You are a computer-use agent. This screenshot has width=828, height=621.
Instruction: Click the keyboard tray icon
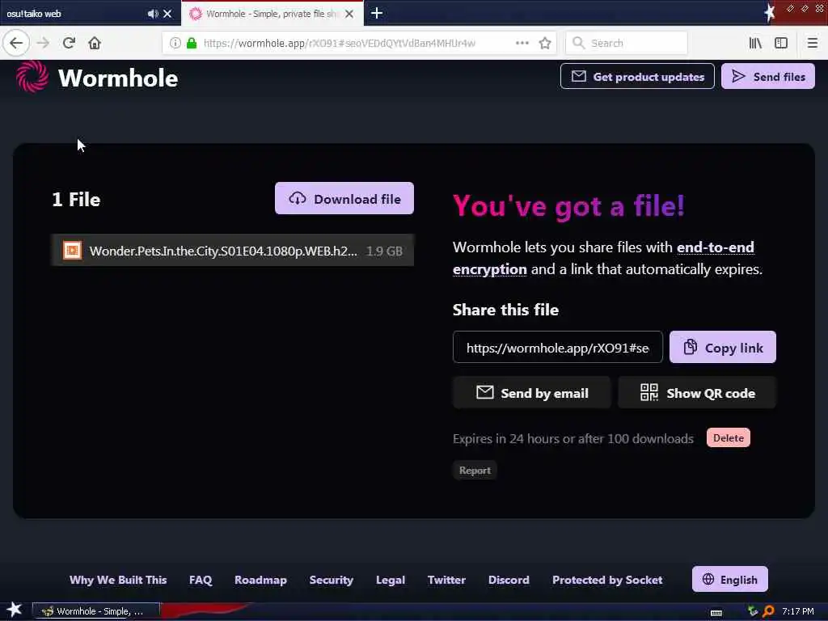click(716, 613)
